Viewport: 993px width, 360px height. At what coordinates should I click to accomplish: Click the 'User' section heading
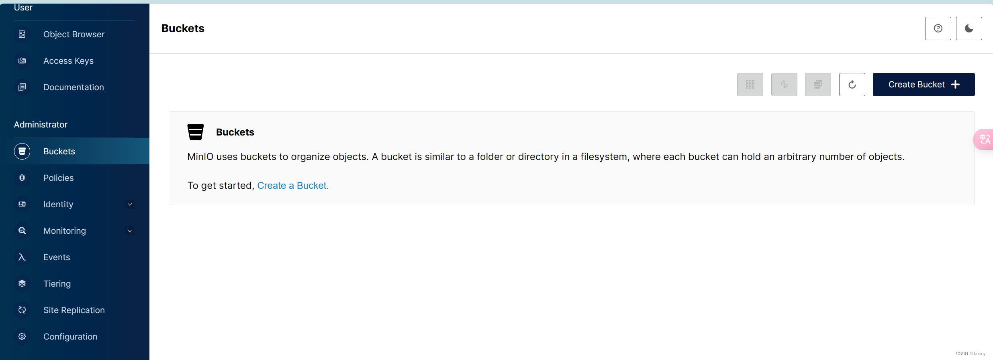(x=23, y=7)
